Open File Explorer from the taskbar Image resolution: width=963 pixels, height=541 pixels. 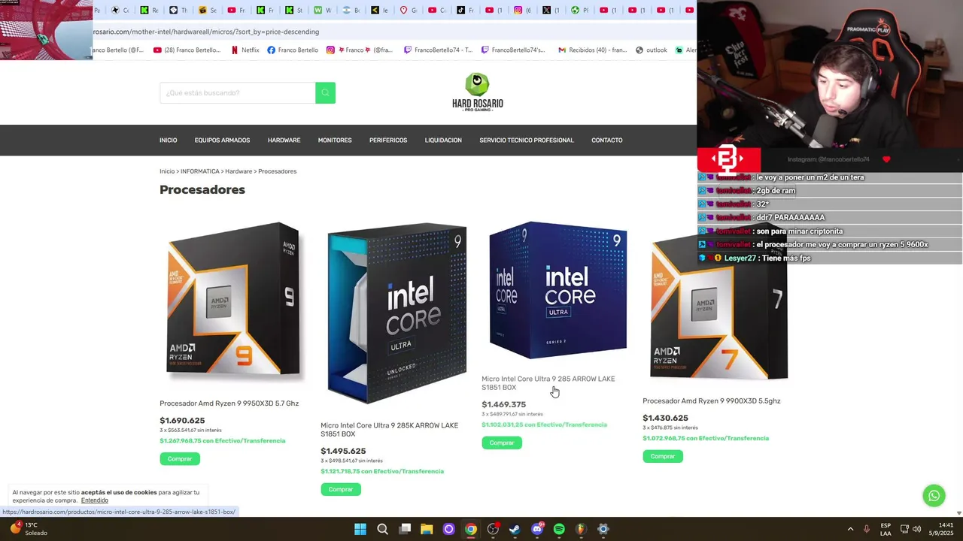click(427, 529)
